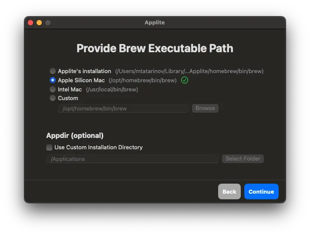Select the Intel Mac radio button
The image size is (310, 235).
click(x=53, y=89)
